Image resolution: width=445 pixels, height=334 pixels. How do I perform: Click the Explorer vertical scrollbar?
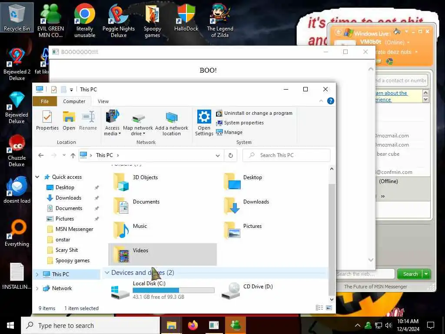(331, 239)
